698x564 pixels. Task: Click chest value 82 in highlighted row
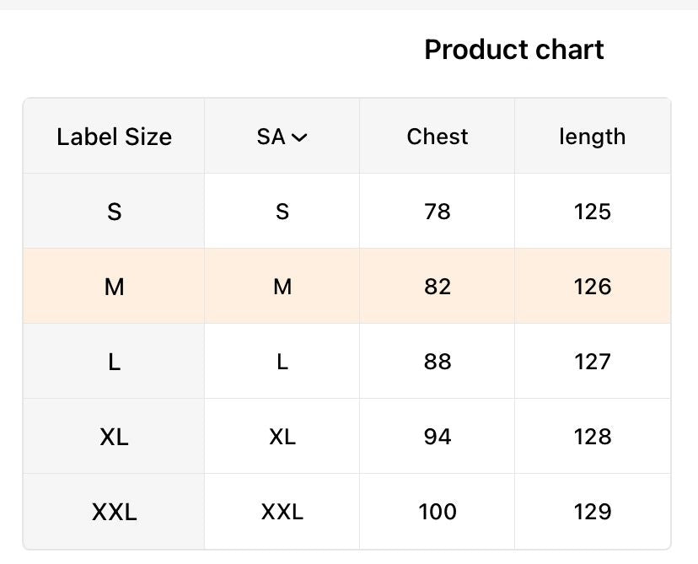pos(438,287)
